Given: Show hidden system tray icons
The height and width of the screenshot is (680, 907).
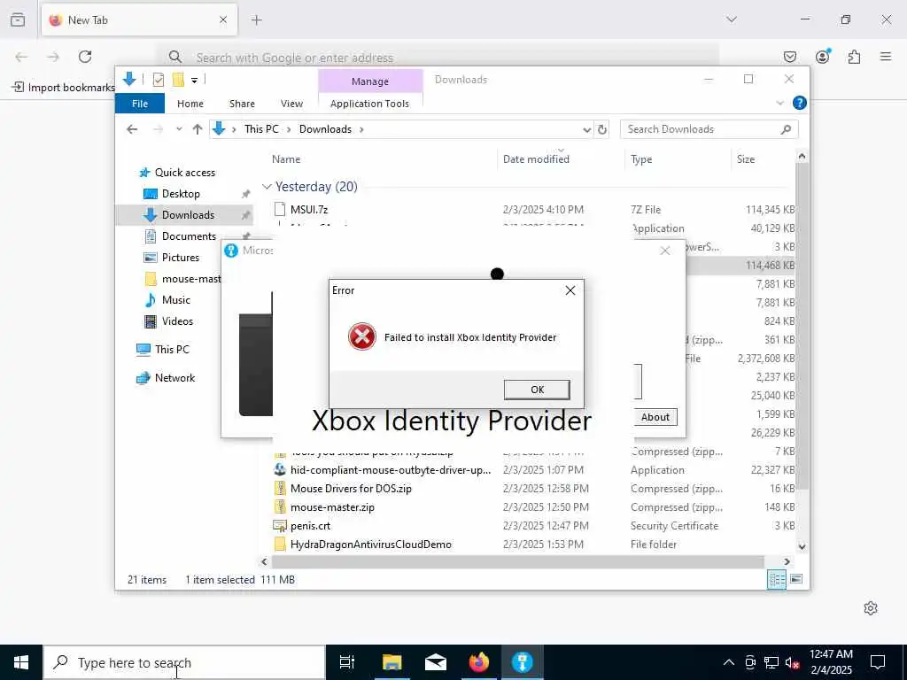Looking at the screenshot, I should (x=729, y=662).
